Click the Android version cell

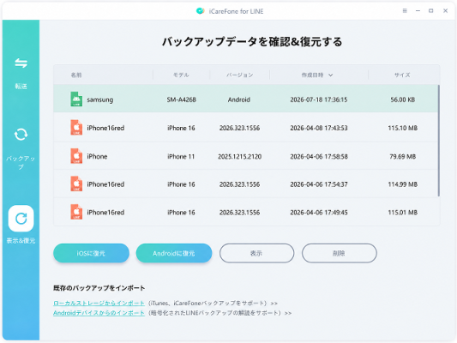coord(239,99)
